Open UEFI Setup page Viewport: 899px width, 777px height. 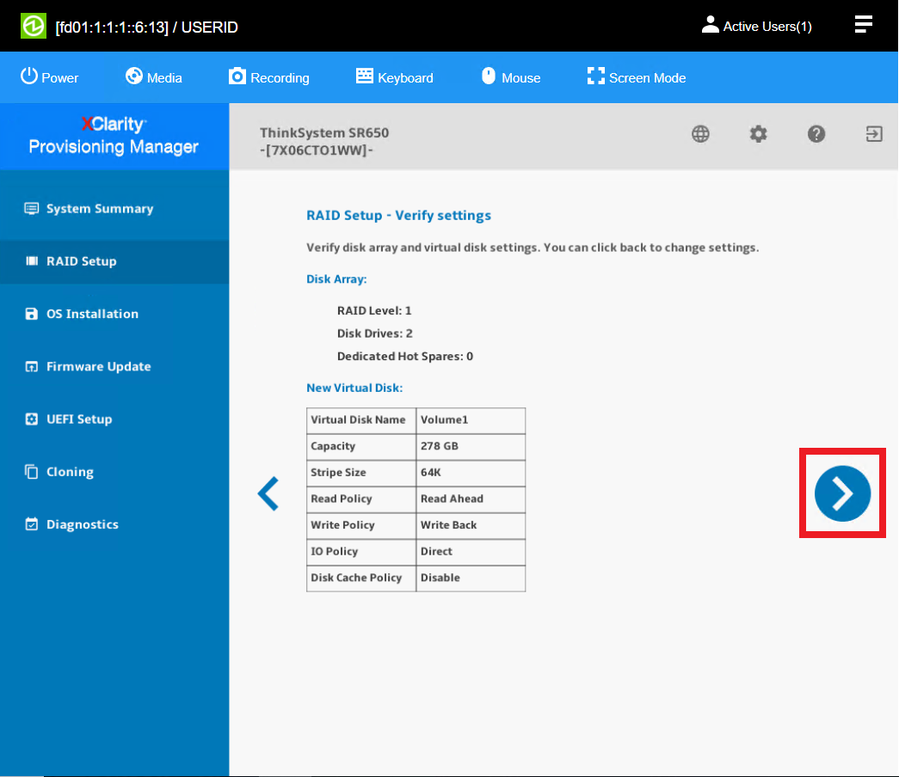pos(78,419)
